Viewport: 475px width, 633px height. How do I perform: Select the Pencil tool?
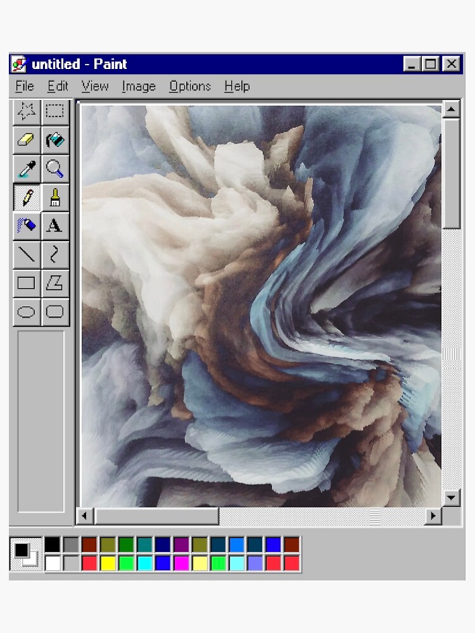(27, 197)
